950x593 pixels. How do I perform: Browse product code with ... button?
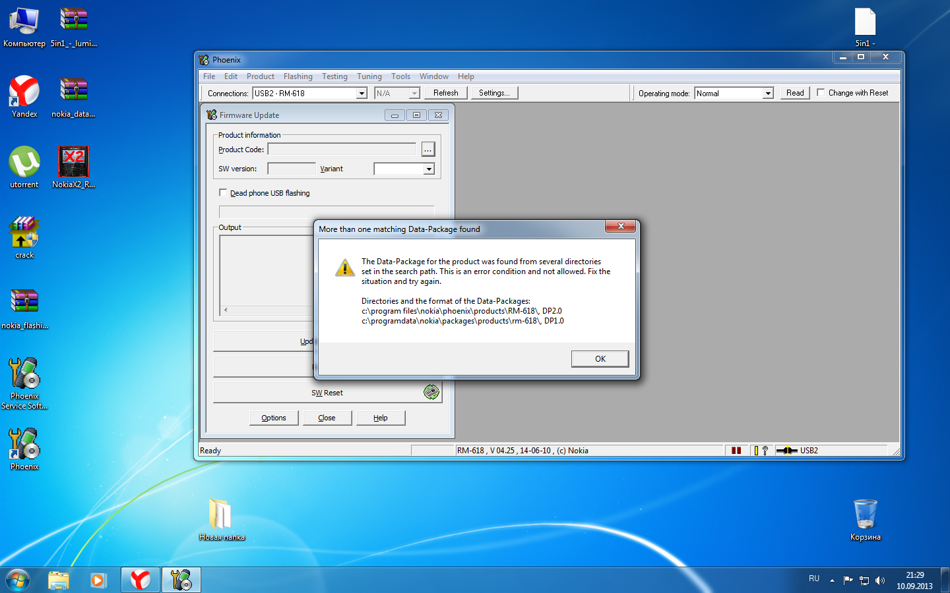428,150
